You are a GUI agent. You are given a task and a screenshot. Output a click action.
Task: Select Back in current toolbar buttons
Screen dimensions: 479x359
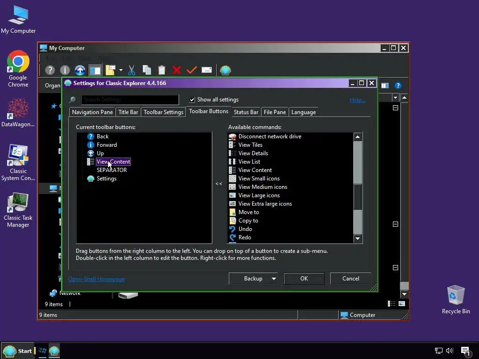pyautogui.click(x=102, y=136)
